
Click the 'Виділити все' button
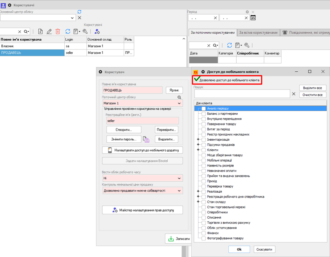click(x=312, y=88)
